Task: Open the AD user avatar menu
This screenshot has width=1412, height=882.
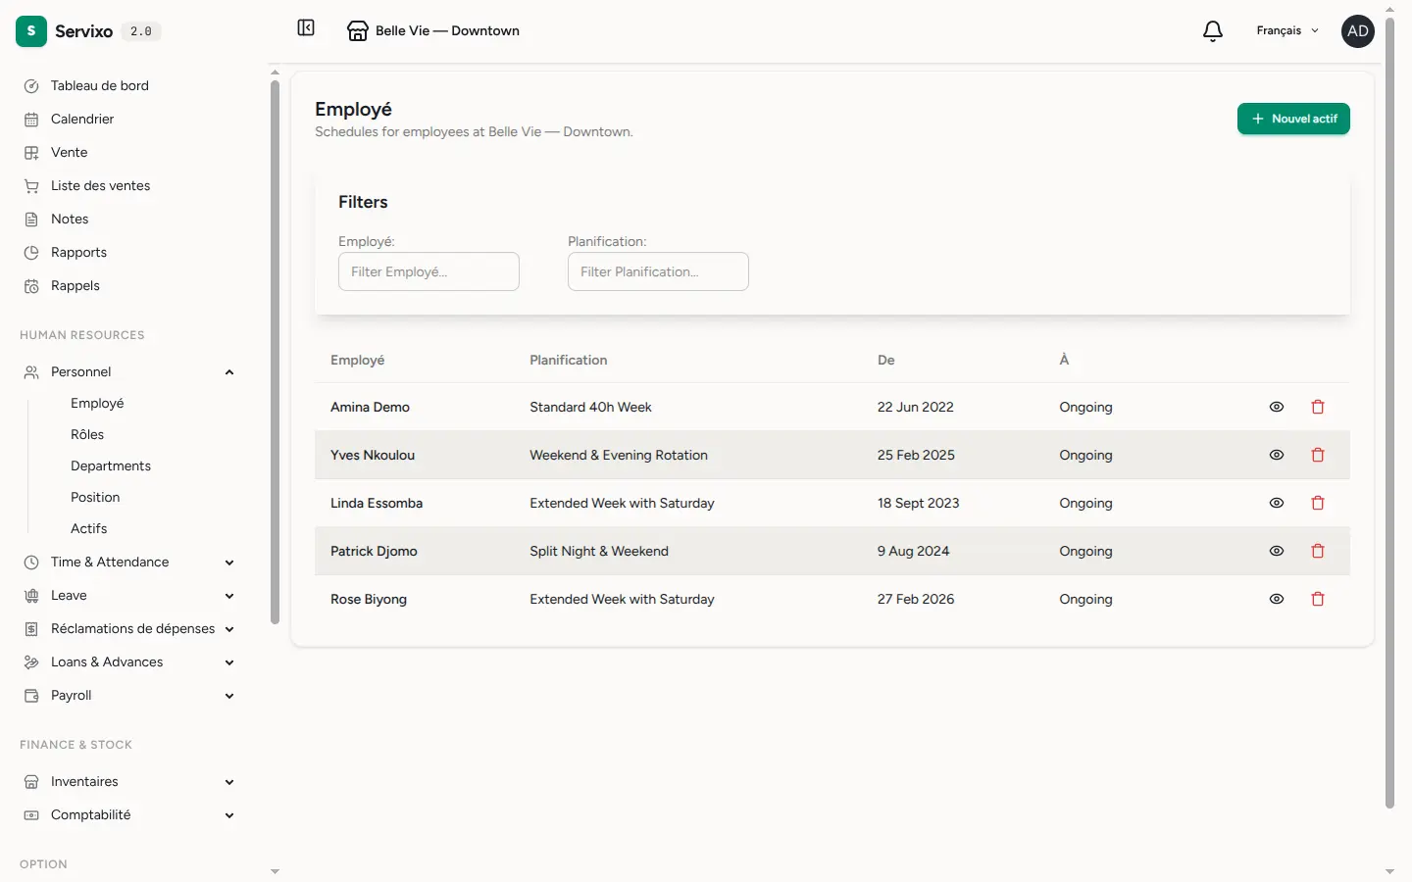Action: coord(1358,31)
